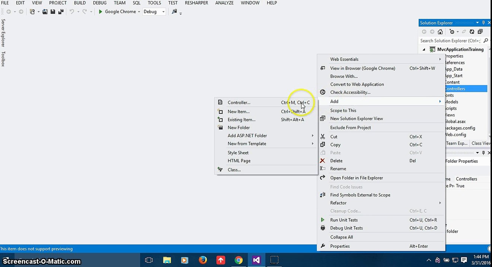Click the New Project toolbar icon
The height and width of the screenshot is (267, 492).
pos(32,12)
